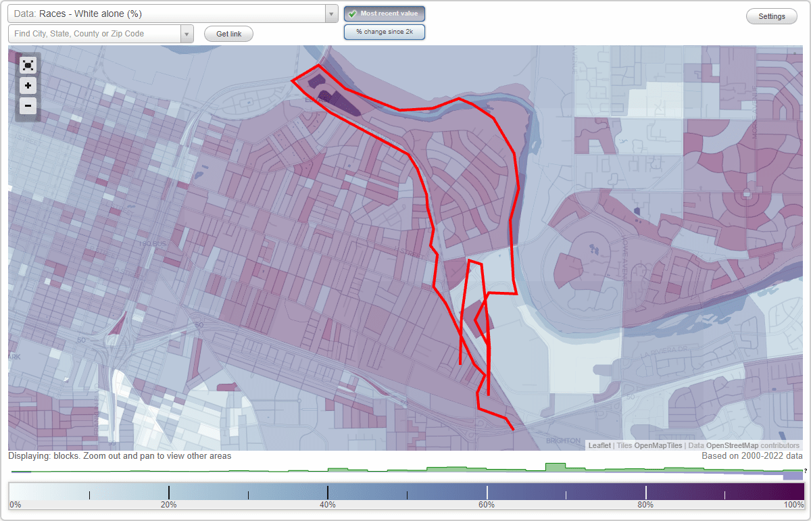The height and width of the screenshot is (521, 811).
Task: Switch to % change since 2k
Action: 385,32
